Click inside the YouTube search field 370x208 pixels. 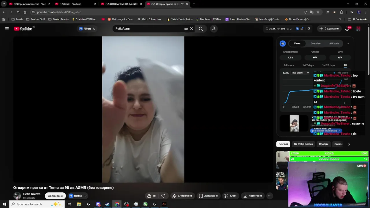pos(149,29)
